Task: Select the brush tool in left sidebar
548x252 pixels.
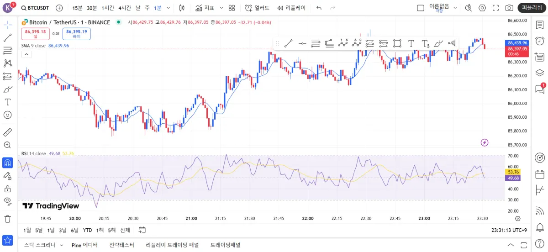Action: [x=7, y=89]
